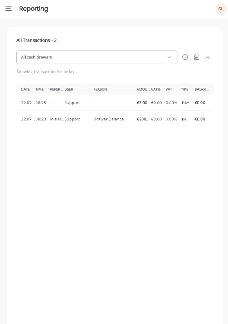Click the USER column header
This screenshot has width=228, height=324.
point(69,89)
